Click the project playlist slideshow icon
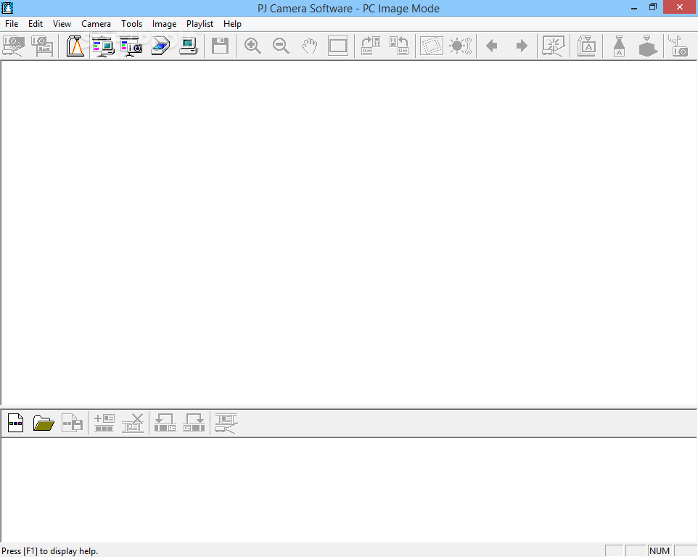The width and height of the screenshot is (698, 557). click(x=226, y=423)
